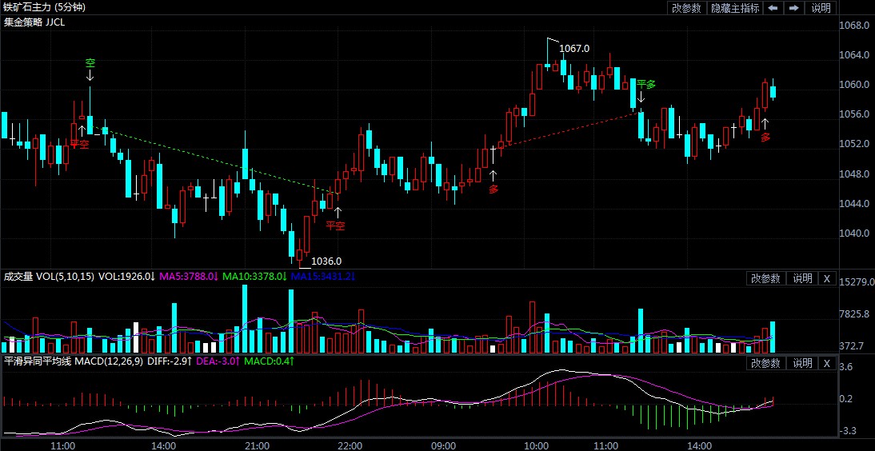The image size is (875, 451).
Task: Click 改参数 in the MACD panel
Action: 766,363
